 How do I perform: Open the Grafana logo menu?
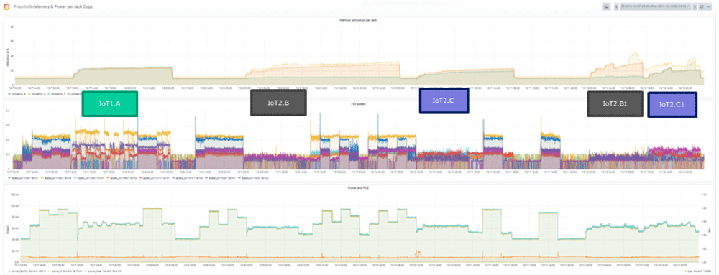point(7,6)
